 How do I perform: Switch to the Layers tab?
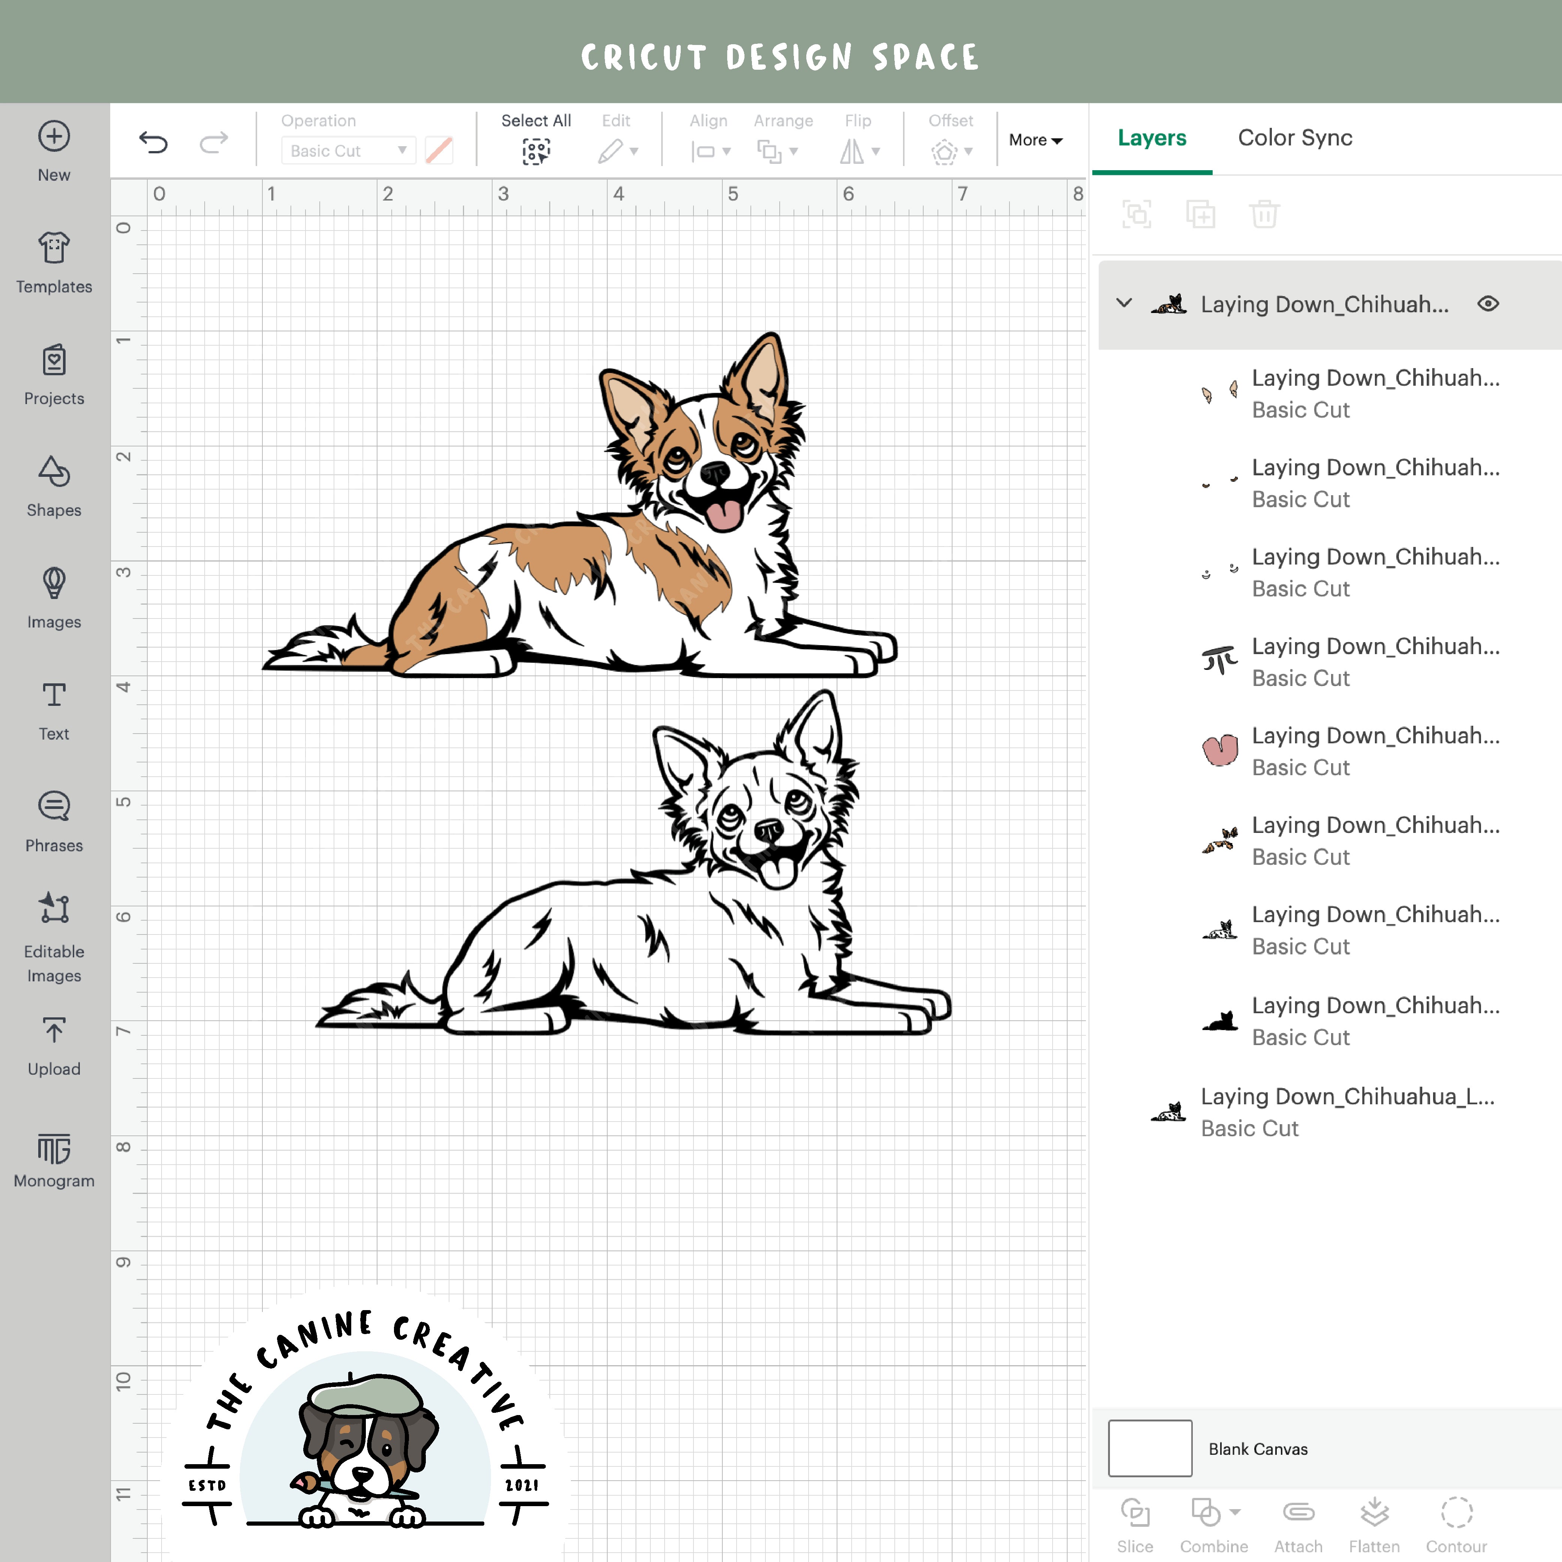pyautogui.click(x=1151, y=138)
